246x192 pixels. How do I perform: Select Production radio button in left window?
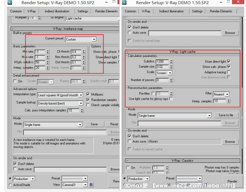click(10, 178)
